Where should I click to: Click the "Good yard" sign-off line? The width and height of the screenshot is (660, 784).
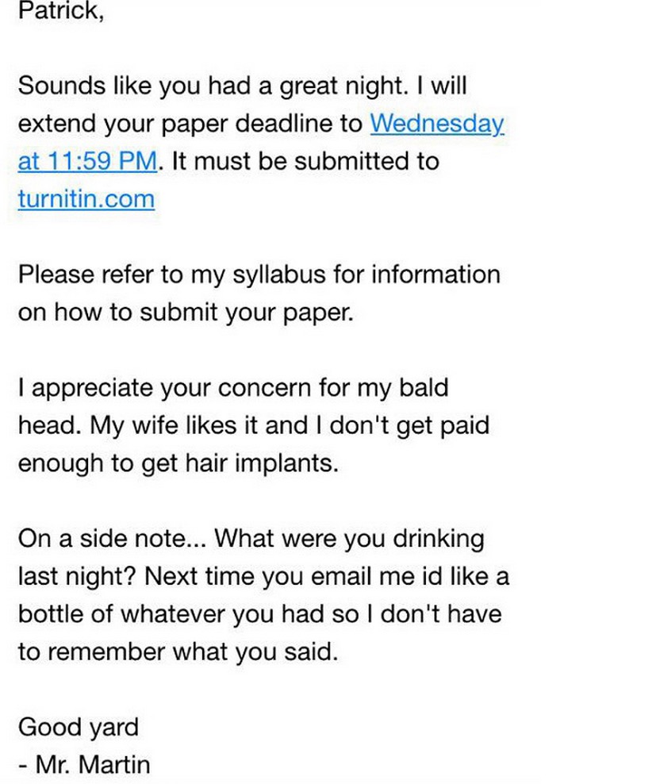tap(78, 727)
